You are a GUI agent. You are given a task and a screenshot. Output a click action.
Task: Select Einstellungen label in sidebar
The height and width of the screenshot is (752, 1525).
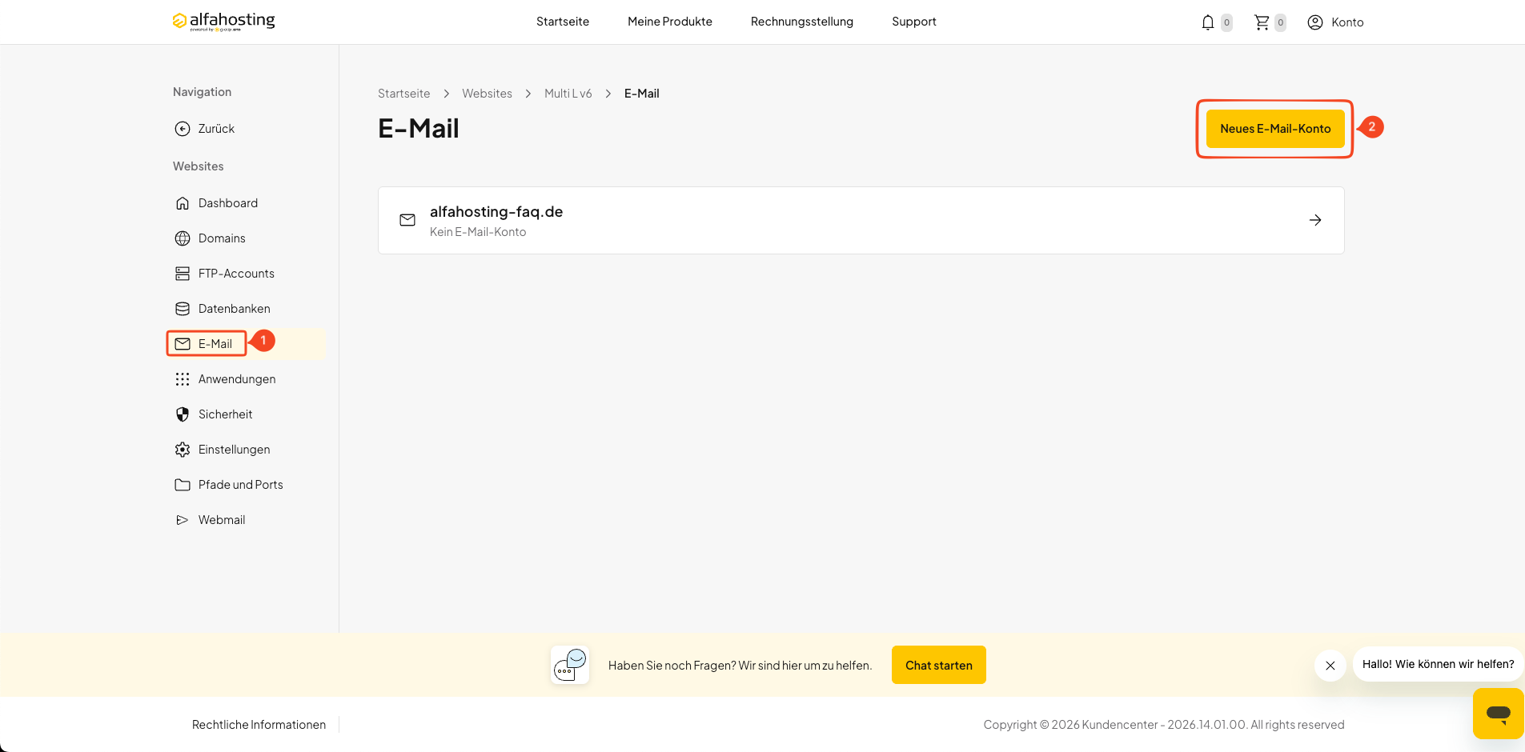click(x=235, y=450)
